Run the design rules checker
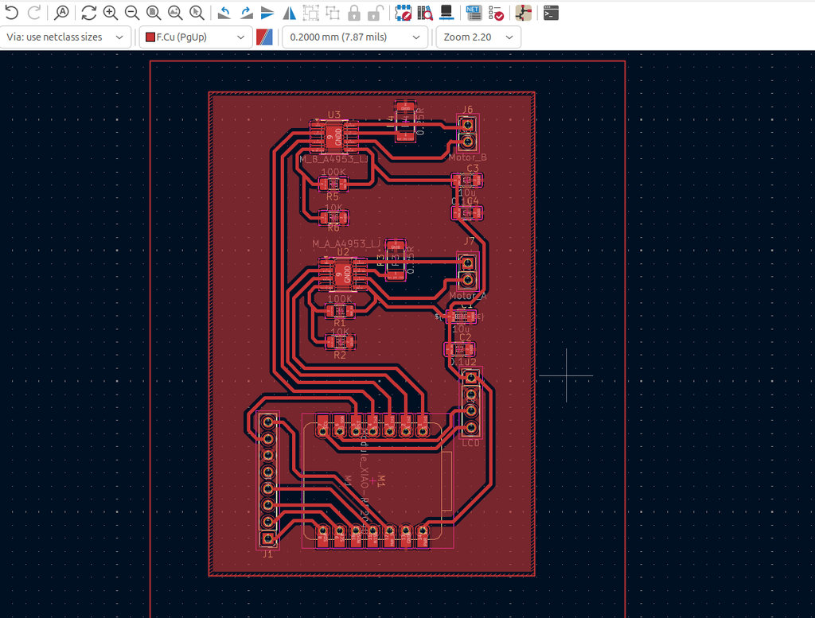The width and height of the screenshot is (815, 618). click(495, 13)
